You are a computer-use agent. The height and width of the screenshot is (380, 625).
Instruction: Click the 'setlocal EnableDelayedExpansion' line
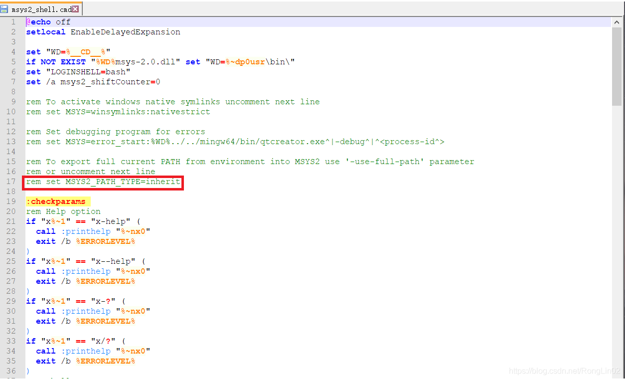click(103, 32)
